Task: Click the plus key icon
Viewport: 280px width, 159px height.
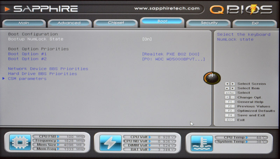Action: 227,97
